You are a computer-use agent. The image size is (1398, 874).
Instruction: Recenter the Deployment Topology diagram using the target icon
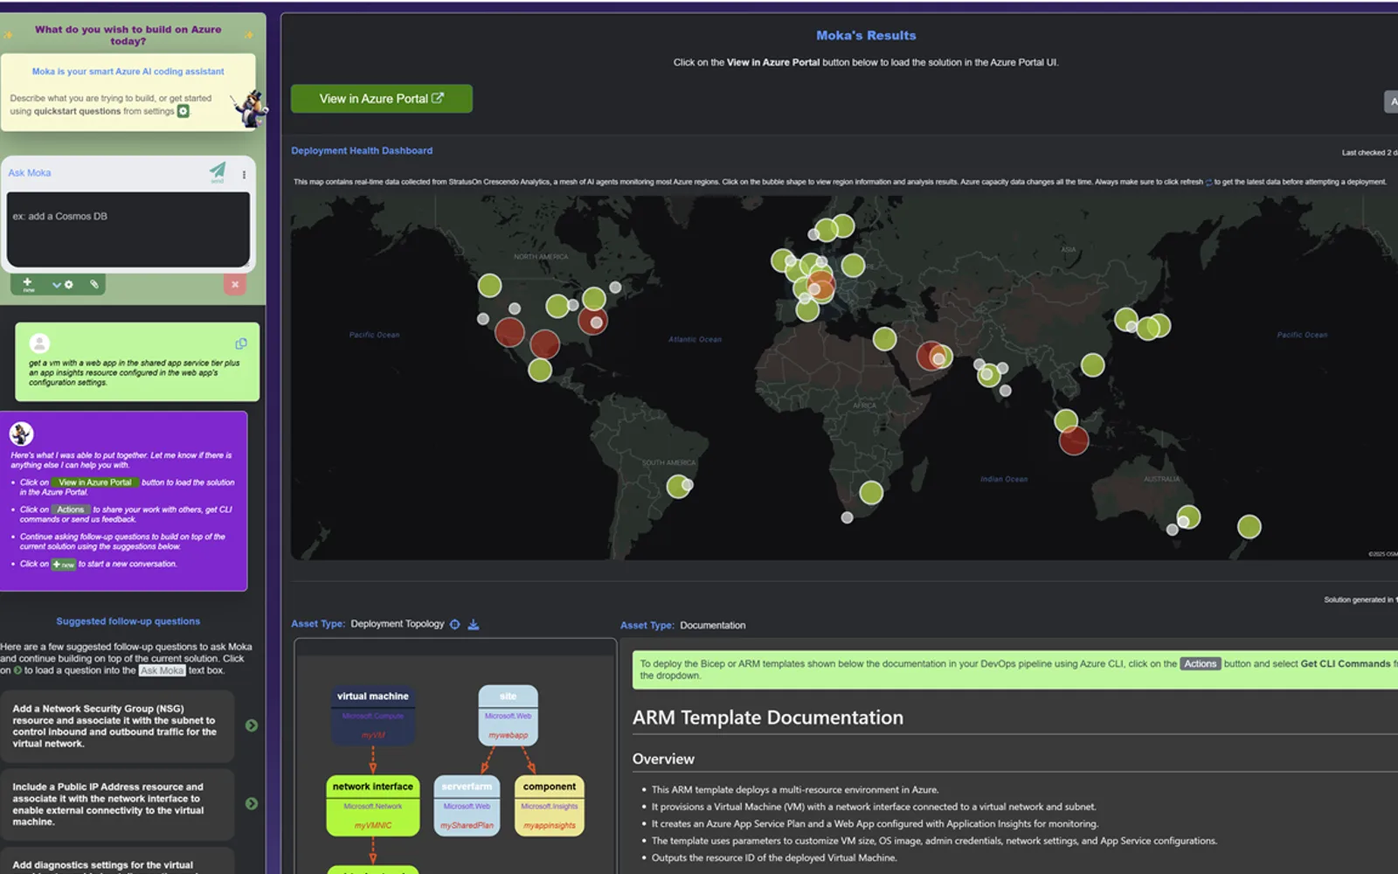pyautogui.click(x=454, y=624)
